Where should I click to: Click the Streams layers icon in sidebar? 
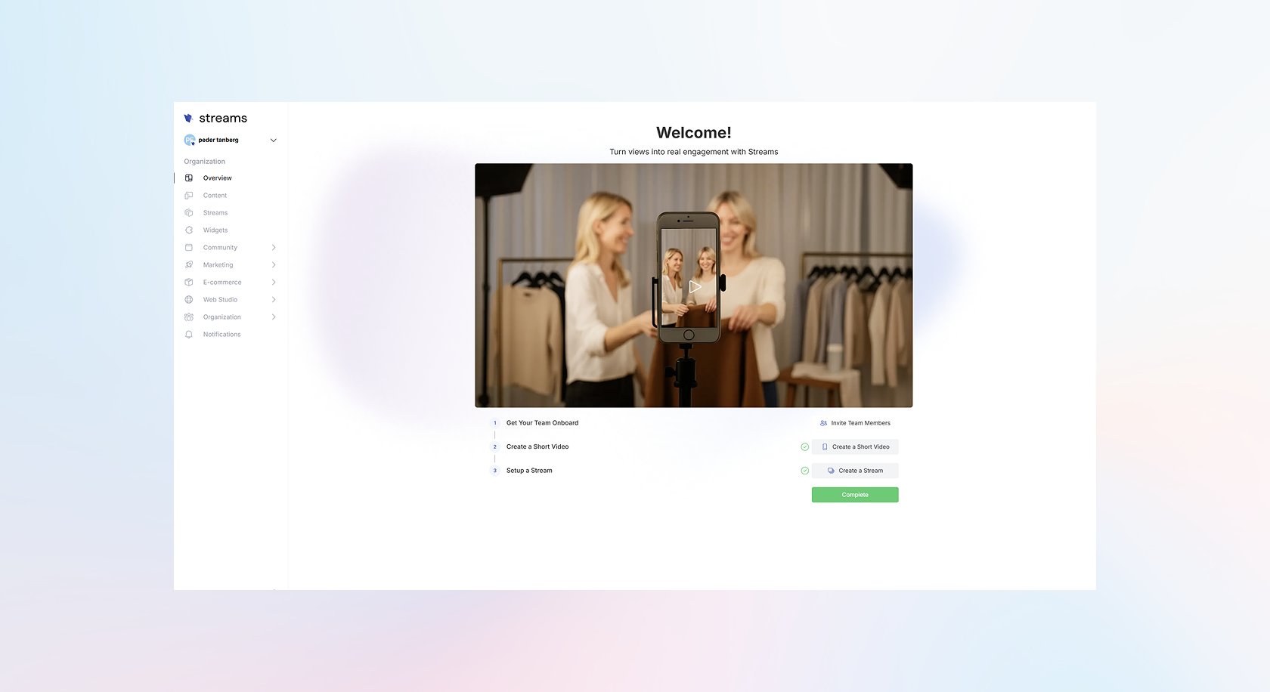(189, 213)
